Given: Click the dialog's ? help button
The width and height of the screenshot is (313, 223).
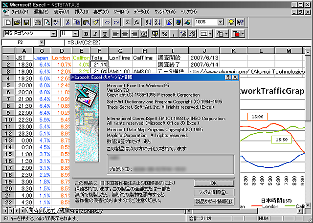Looking at the screenshot, I should (228, 77).
